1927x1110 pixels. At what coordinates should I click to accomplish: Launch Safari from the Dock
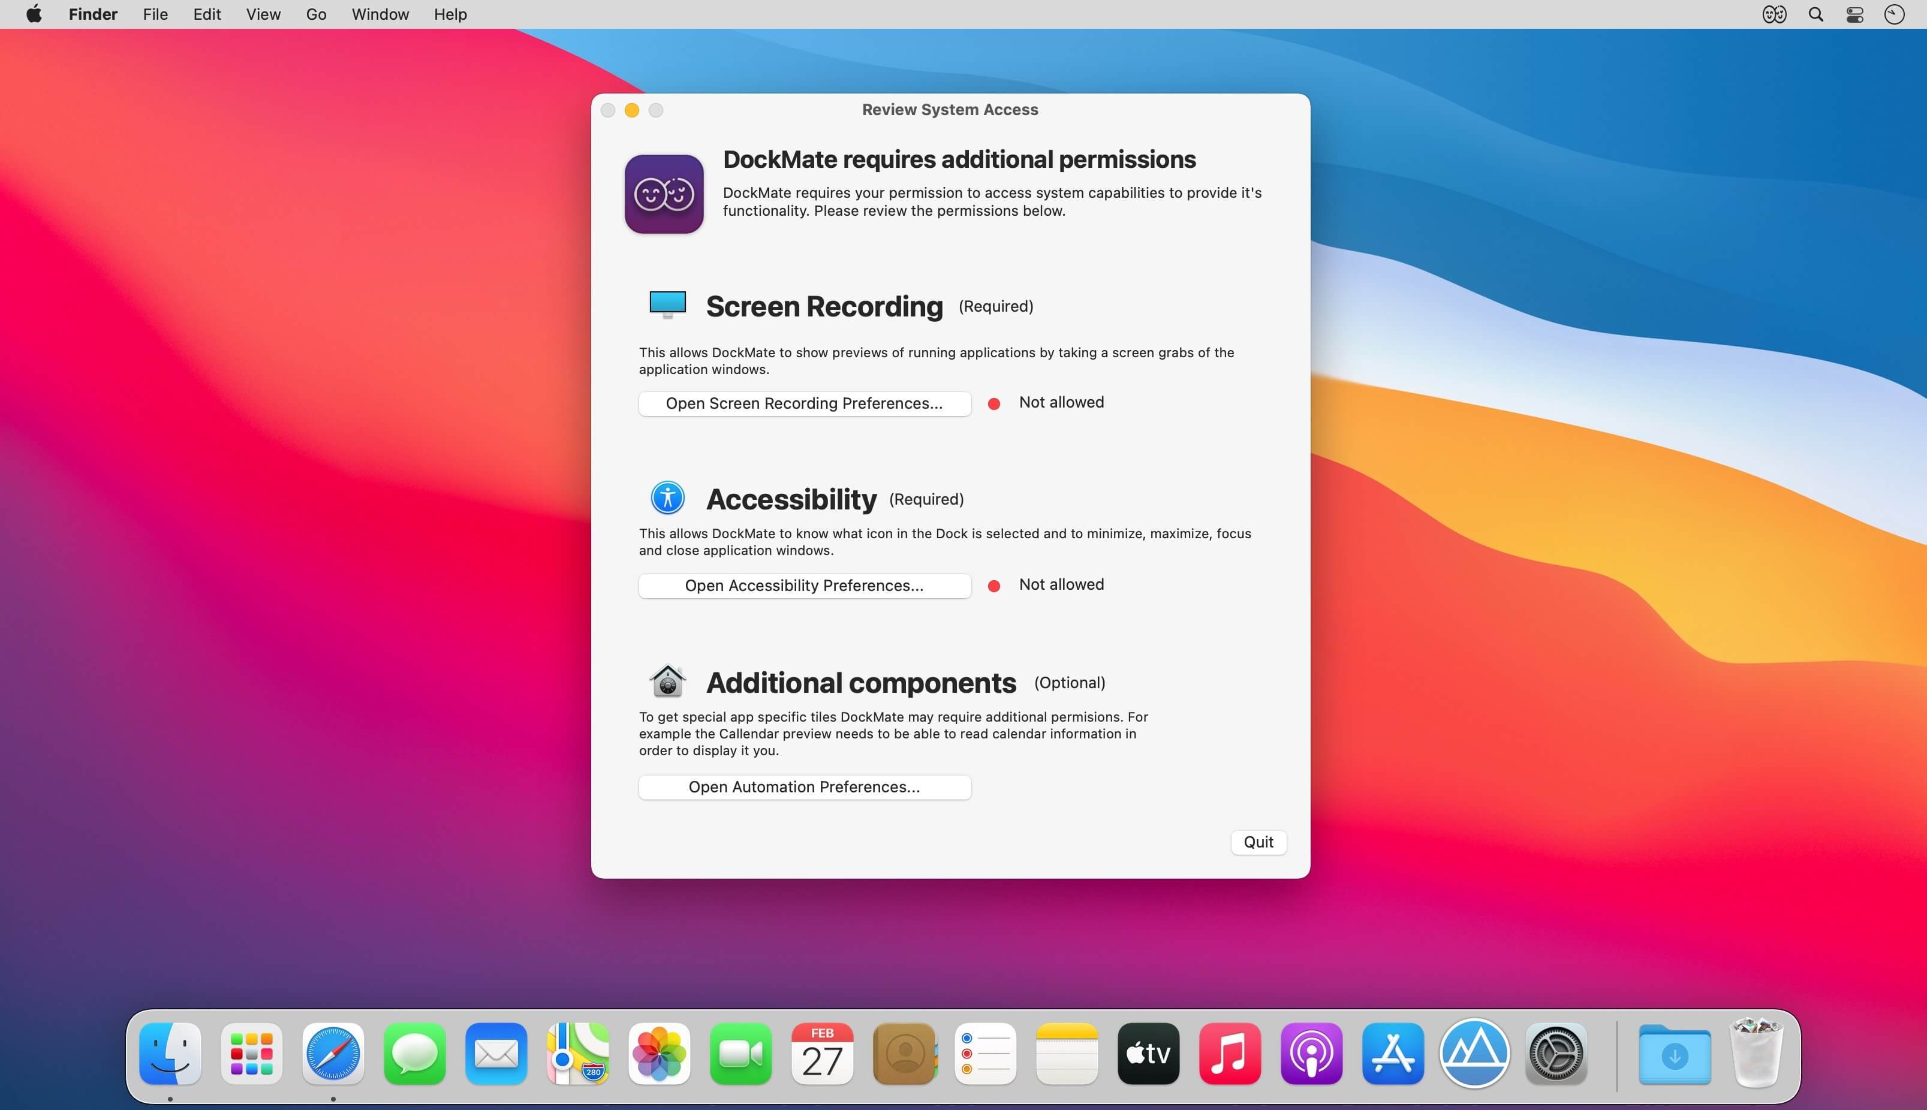point(333,1054)
